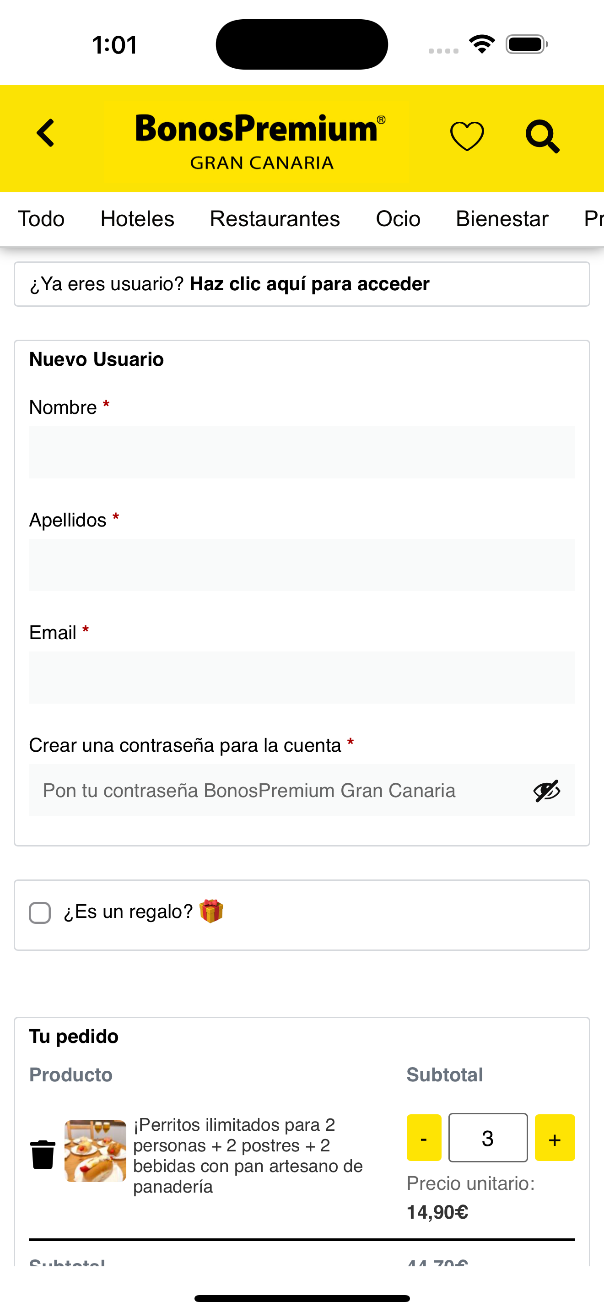Select the Todo category tab
Viewport: 604px width, 1313px height.
click(41, 219)
